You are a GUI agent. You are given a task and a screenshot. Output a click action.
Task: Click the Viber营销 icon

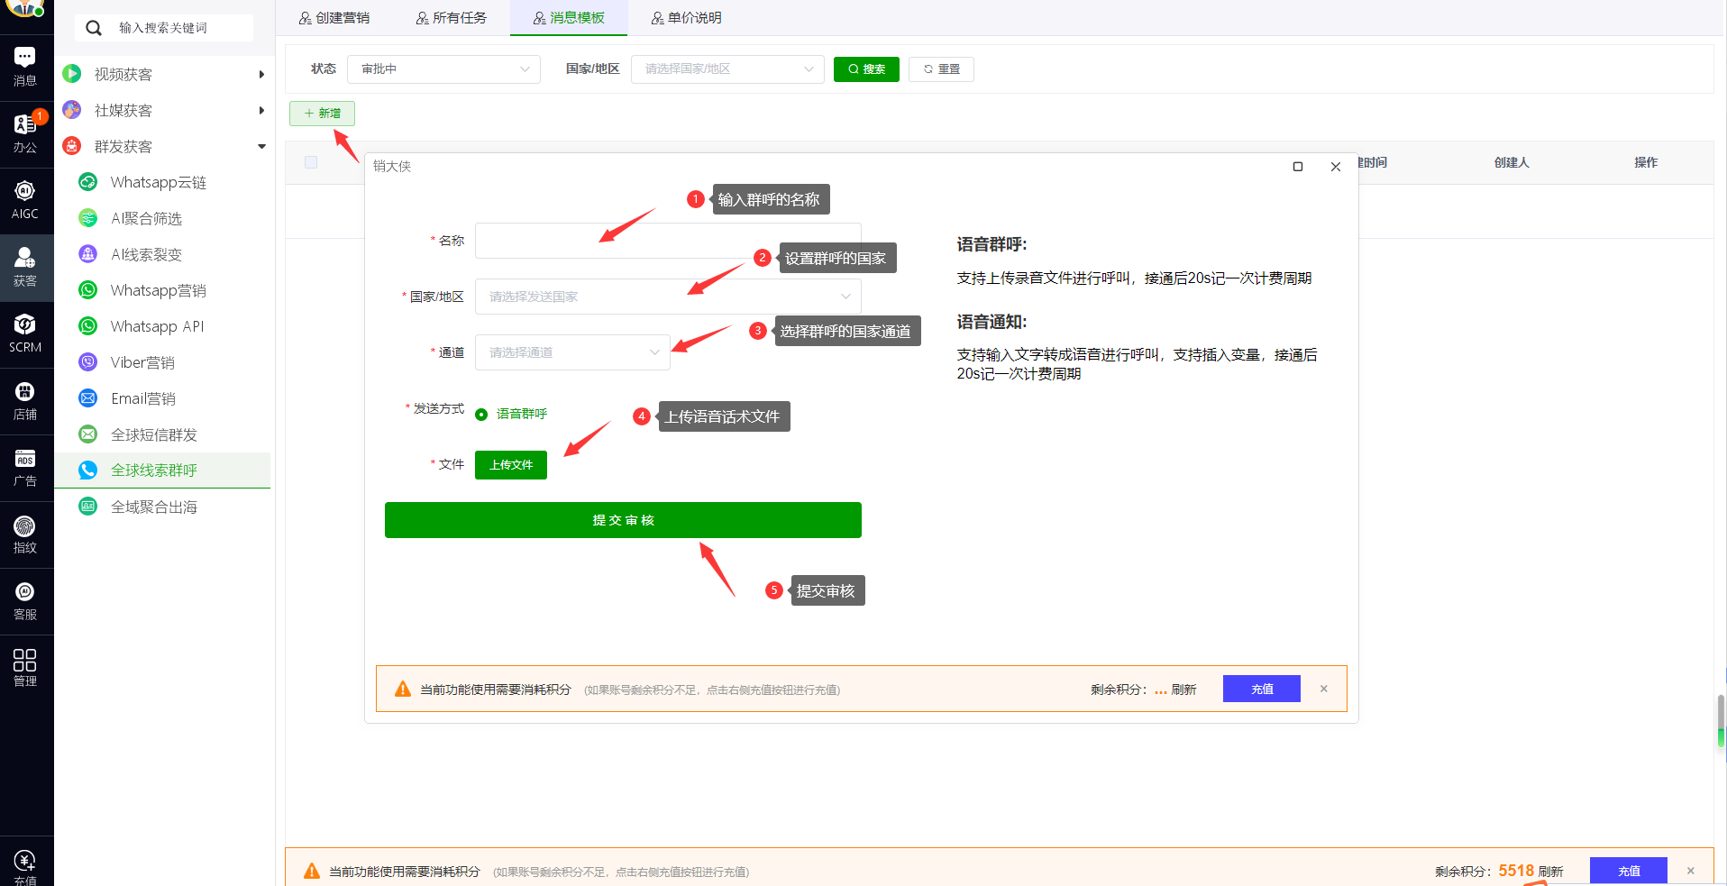tap(87, 362)
